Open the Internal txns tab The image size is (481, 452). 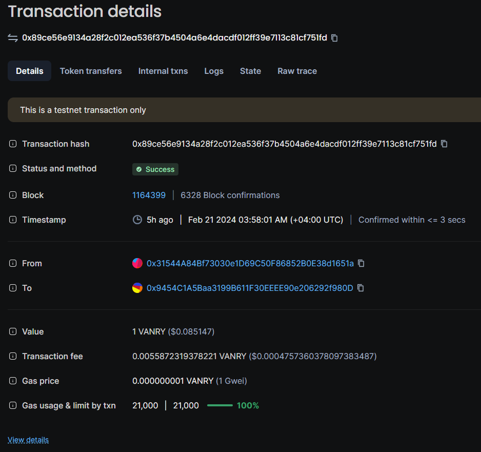(x=163, y=71)
